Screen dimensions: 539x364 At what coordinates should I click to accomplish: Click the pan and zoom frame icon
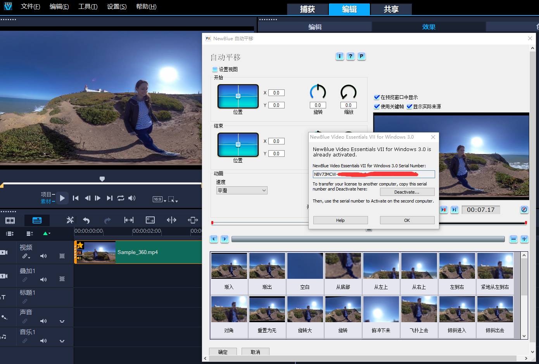[x=150, y=220]
